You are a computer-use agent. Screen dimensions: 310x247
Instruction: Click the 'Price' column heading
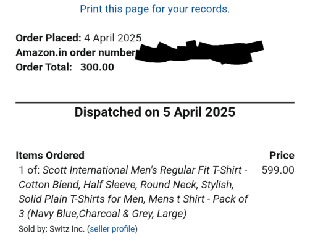pyautogui.click(x=282, y=156)
